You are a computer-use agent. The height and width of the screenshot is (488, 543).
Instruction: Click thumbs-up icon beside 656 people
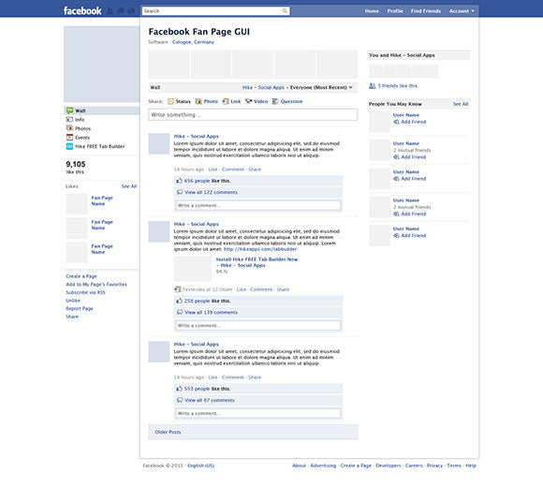pyautogui.click(x=180, y=181)
